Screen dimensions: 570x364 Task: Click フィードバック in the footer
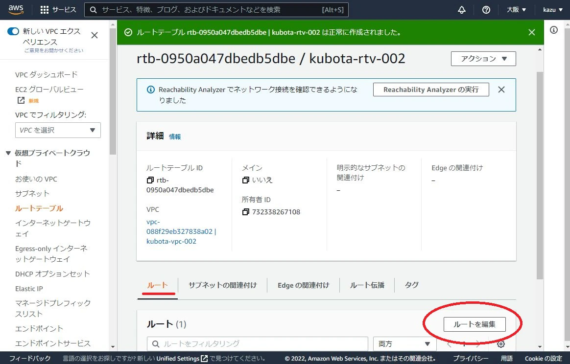pos(29,358)
